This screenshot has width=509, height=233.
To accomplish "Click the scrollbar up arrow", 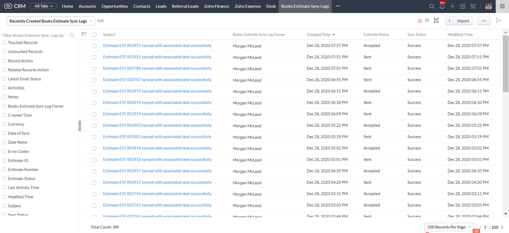I will (506, 32).
